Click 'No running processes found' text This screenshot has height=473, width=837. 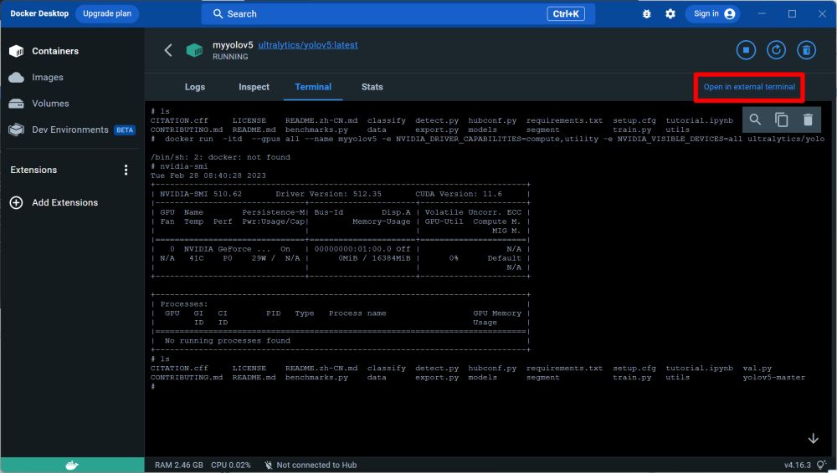228,341
